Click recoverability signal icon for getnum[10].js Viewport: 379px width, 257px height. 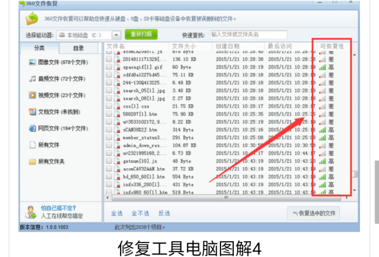coord(322,161)
